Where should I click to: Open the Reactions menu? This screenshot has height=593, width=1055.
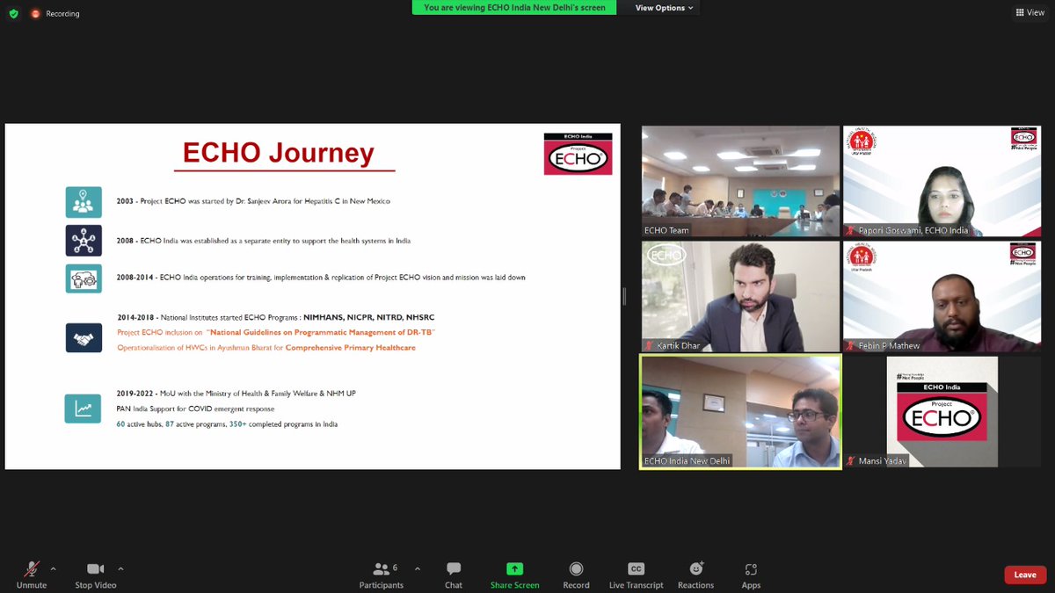point(696,575)
